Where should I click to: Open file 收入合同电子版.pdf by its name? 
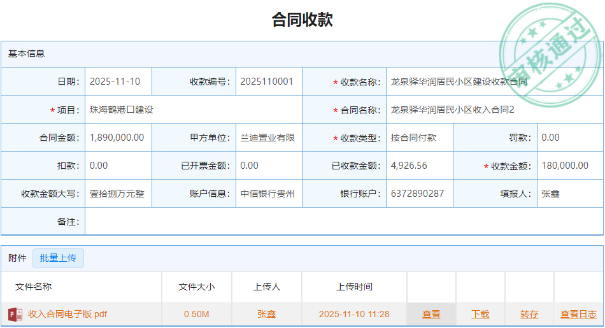pos(68,315)
